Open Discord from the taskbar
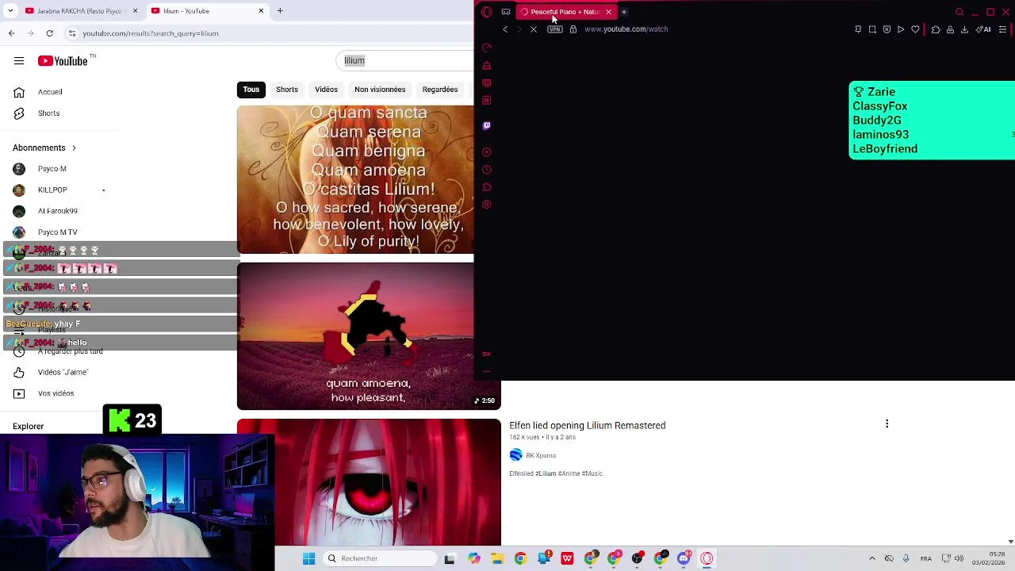 (684, 558)
